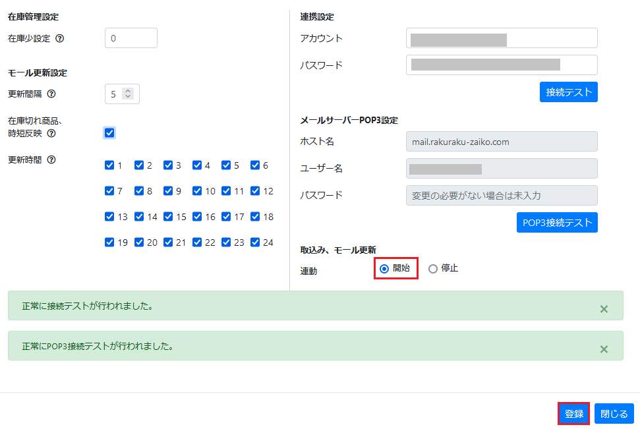Decrease the 更新間隔 stepper value
Viewport: 640px width, 429px height.
point(128,97)
